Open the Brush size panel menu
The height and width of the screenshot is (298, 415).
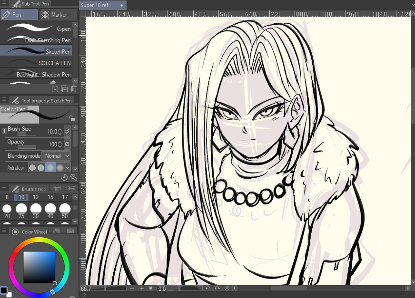(4, 188)
